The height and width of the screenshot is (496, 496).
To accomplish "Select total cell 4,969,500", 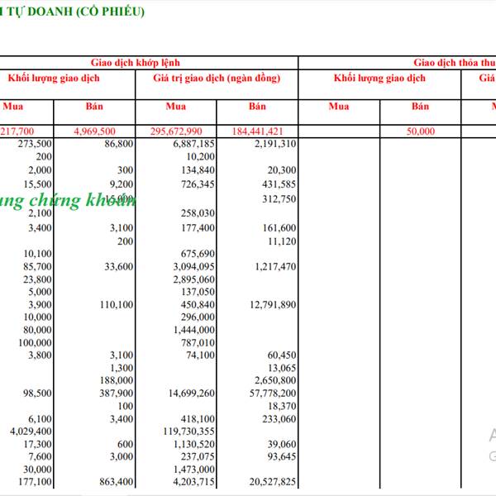I will pyautogui.click(x=94, y=131).
